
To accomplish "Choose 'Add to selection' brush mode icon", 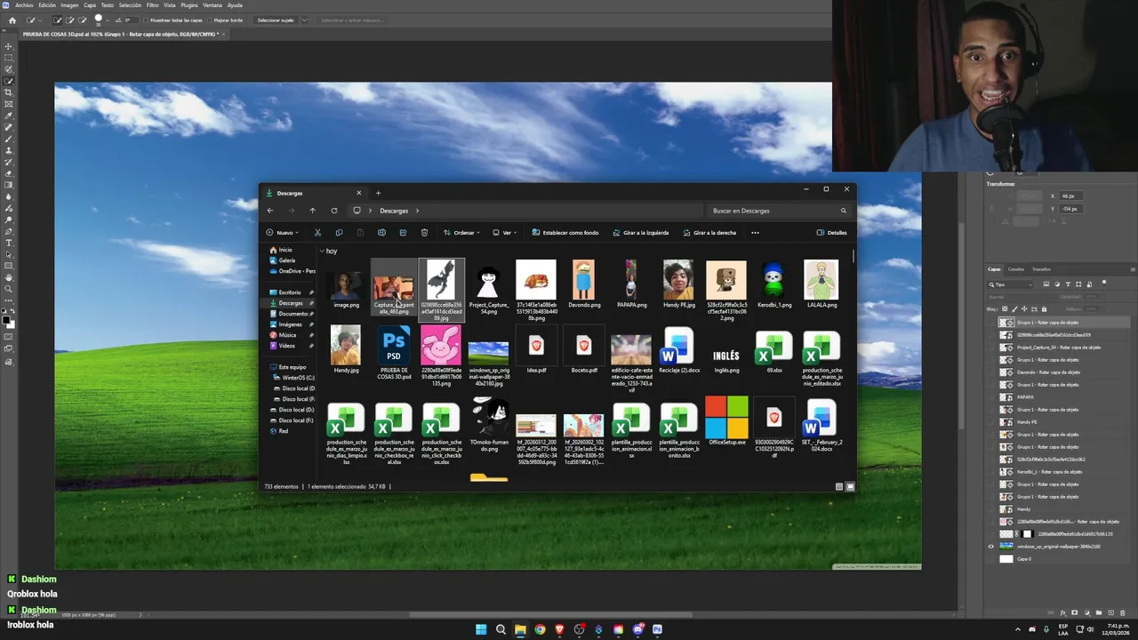I will pos(70,20).
